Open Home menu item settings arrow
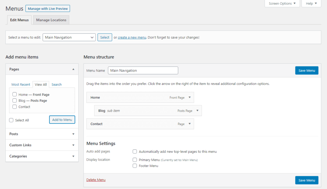Image resolution: width=327 pixels, height=189 pixels. (x=189, y=97)
